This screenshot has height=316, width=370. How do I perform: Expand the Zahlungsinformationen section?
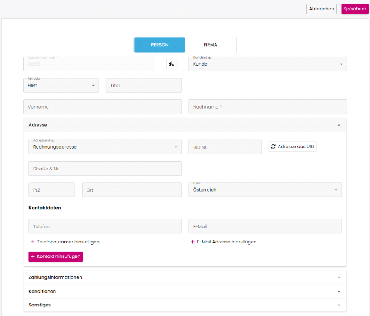click(185, 277)
